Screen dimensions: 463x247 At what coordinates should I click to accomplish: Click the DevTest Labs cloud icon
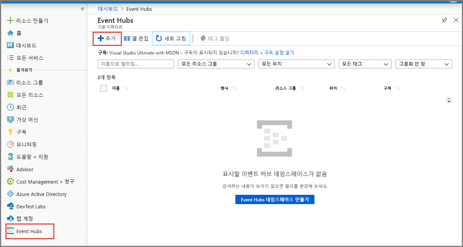coord(10,206)
